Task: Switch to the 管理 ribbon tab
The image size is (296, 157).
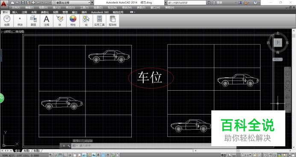Action: pos(65,12)
